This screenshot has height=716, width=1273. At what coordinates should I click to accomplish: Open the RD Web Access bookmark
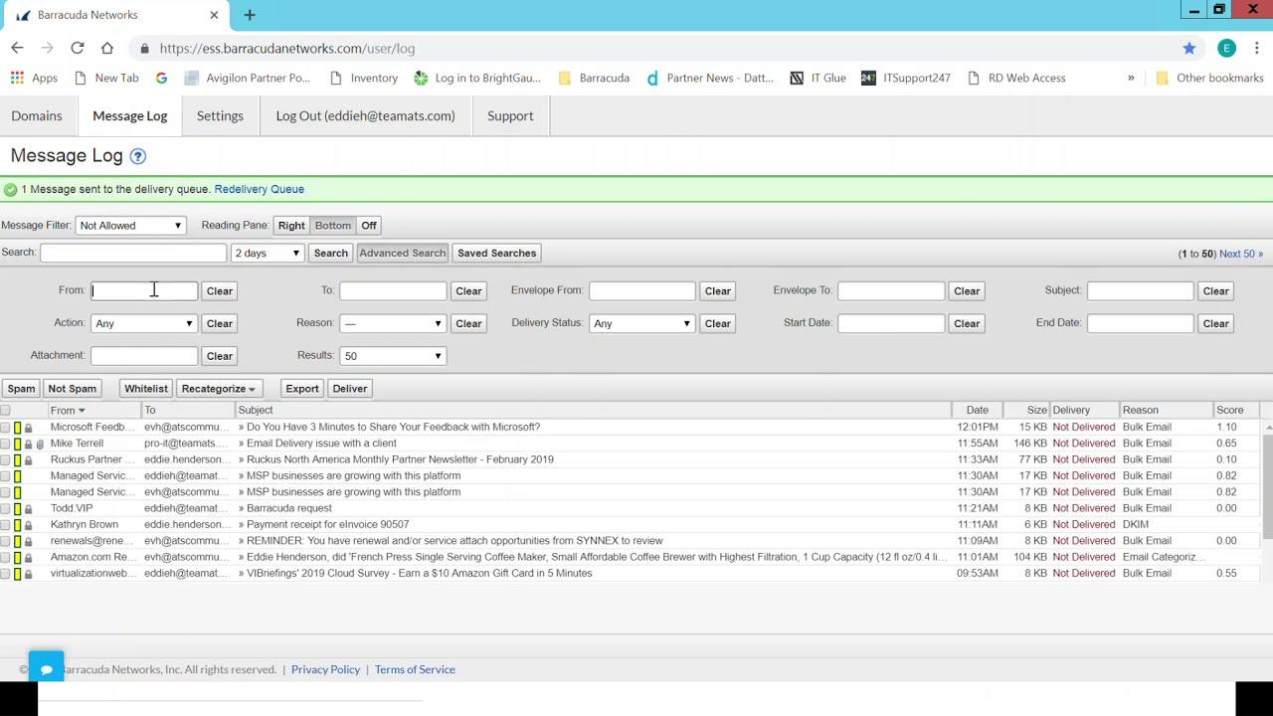point(1016,78)
